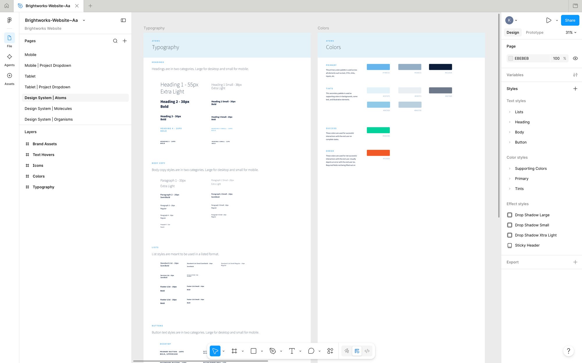Viewport: 582px width, 363px height.
Task: Open the Pen tool options chevron
Action: click(281, 351)
